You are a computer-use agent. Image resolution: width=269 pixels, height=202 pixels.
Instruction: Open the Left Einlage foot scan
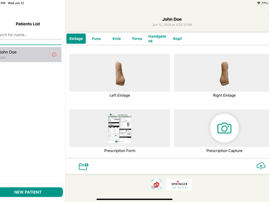pos(120,73)
